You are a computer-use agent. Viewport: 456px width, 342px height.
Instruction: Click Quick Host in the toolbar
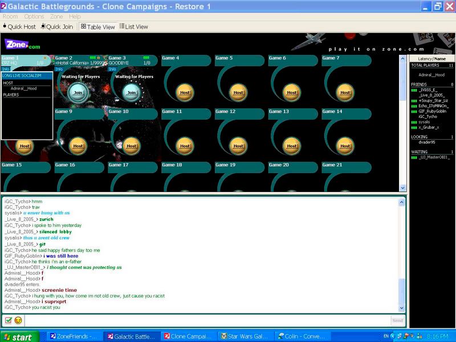(19, 27)
